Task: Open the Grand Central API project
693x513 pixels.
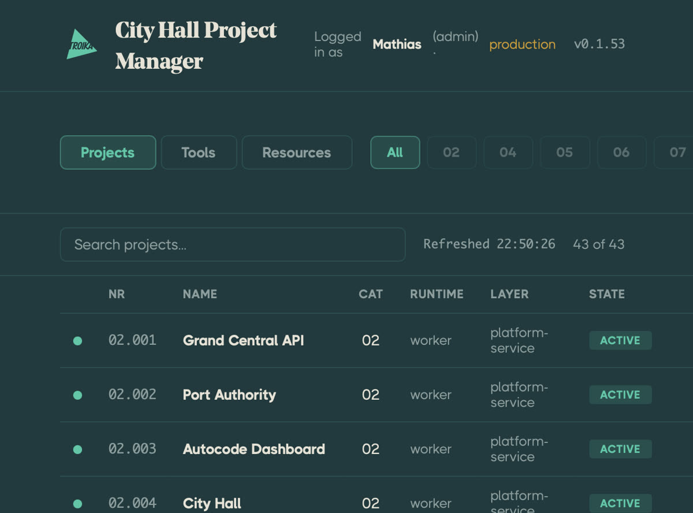Action: pos(243,341)
